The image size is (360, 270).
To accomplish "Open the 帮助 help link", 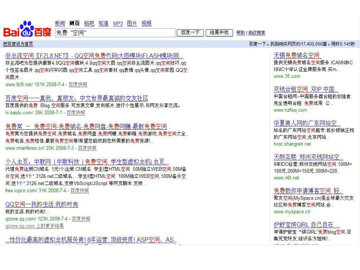I will click(241, 33).
